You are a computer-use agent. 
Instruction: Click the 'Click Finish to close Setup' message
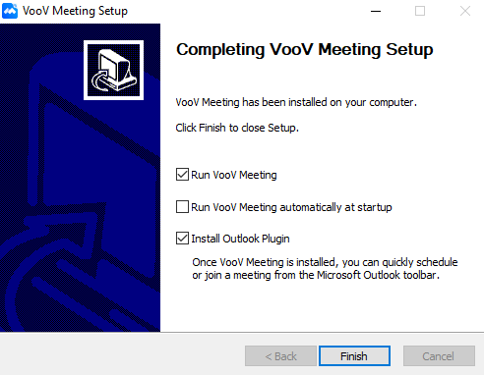237,128
